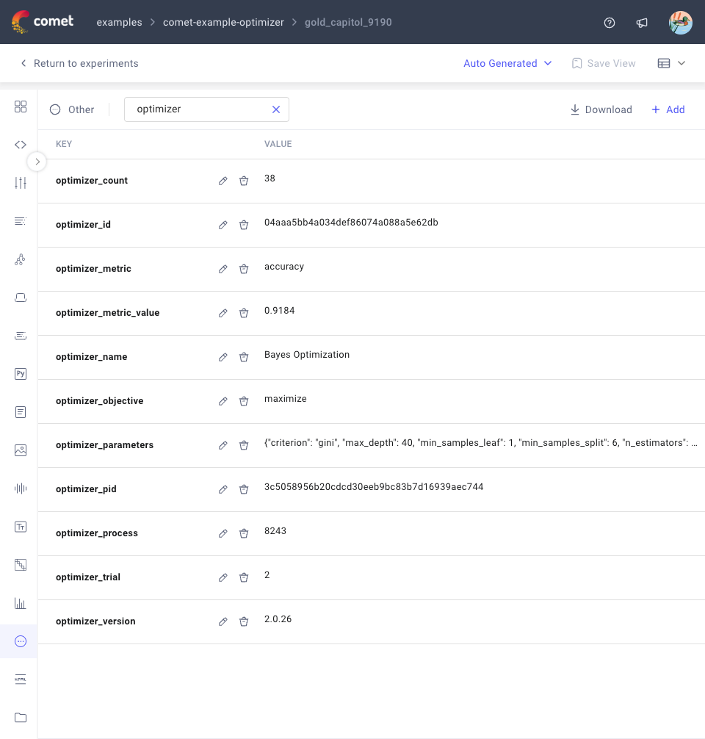Add a new parameter with the Add button
Screen dimensions: 705x739
point(668,109)
